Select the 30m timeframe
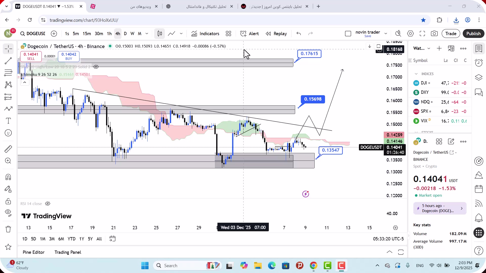 pos(99,34)
